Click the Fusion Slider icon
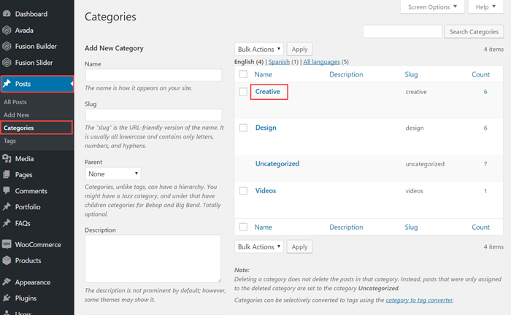This screenshot has height=315, width=511. [x=7, y=62]
